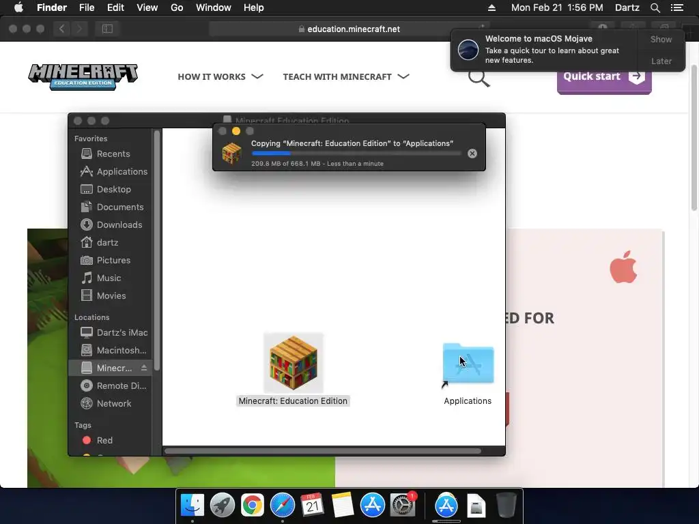Open Spotlight search in menu bar

655,8
